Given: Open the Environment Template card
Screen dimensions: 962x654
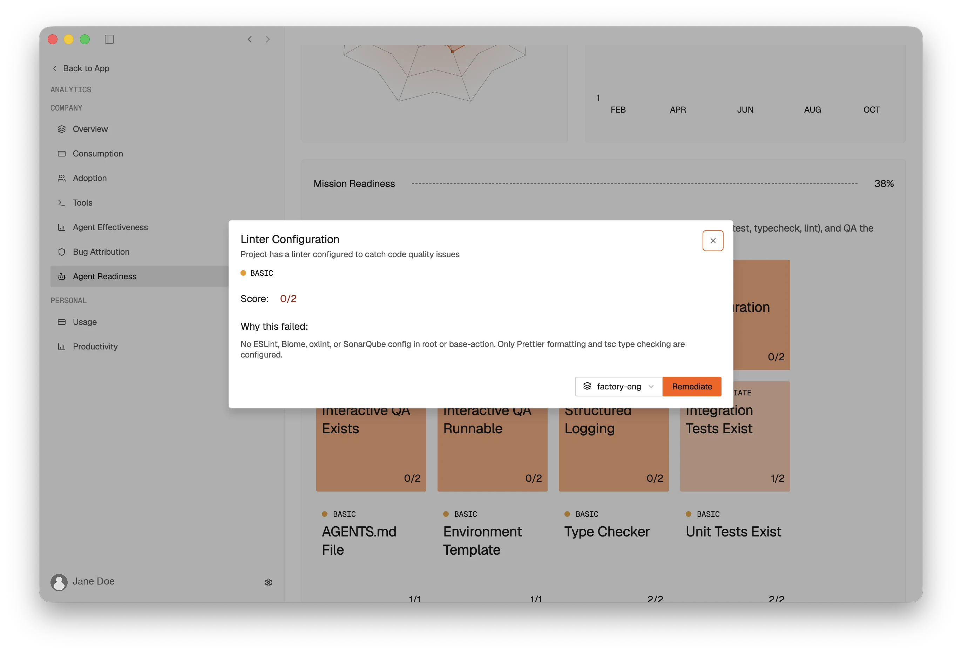Looking at the screenshot, I should pos(492,553).
